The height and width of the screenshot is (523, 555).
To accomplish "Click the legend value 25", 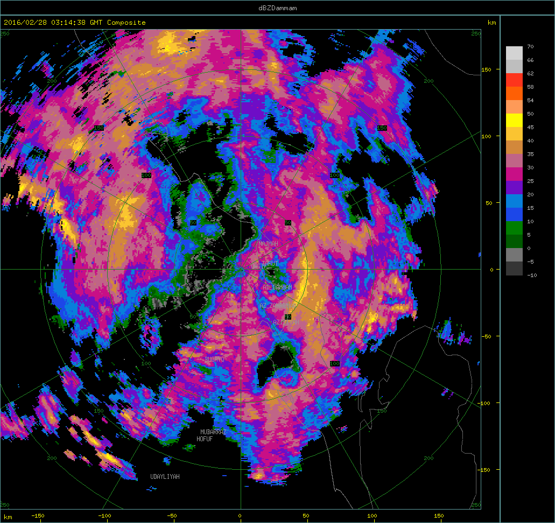I will [x=530, y=181].
